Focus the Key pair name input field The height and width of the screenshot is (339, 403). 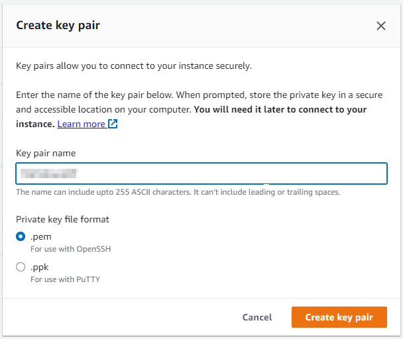coord(201,173)
